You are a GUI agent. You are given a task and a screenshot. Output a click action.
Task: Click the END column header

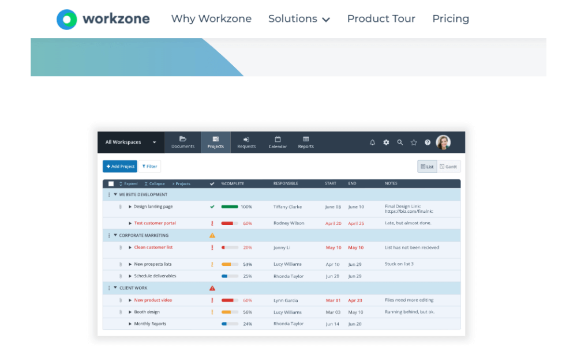352,183
